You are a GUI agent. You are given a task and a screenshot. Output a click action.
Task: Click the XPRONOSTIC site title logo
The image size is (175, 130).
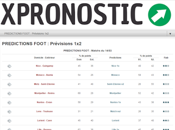[72, 14]
